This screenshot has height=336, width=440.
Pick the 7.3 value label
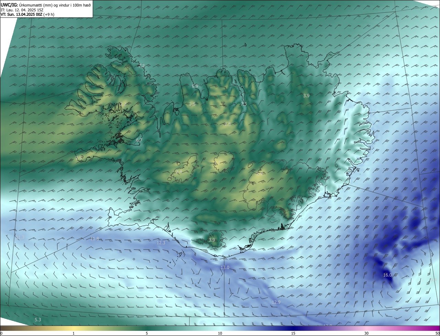pyautogui.click(x=244, y=104)
